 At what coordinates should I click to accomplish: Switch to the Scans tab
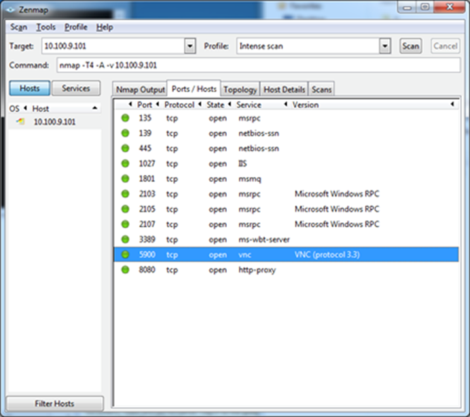point(321,90)
